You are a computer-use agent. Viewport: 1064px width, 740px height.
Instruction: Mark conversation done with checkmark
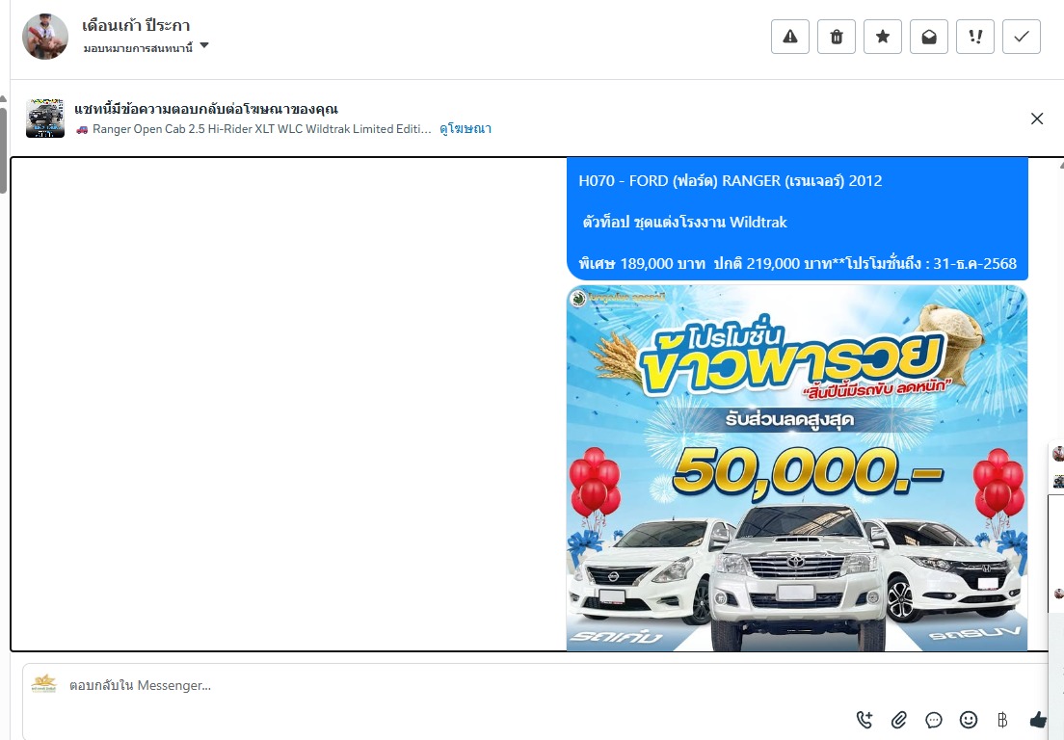click(x=1022, y=37)
